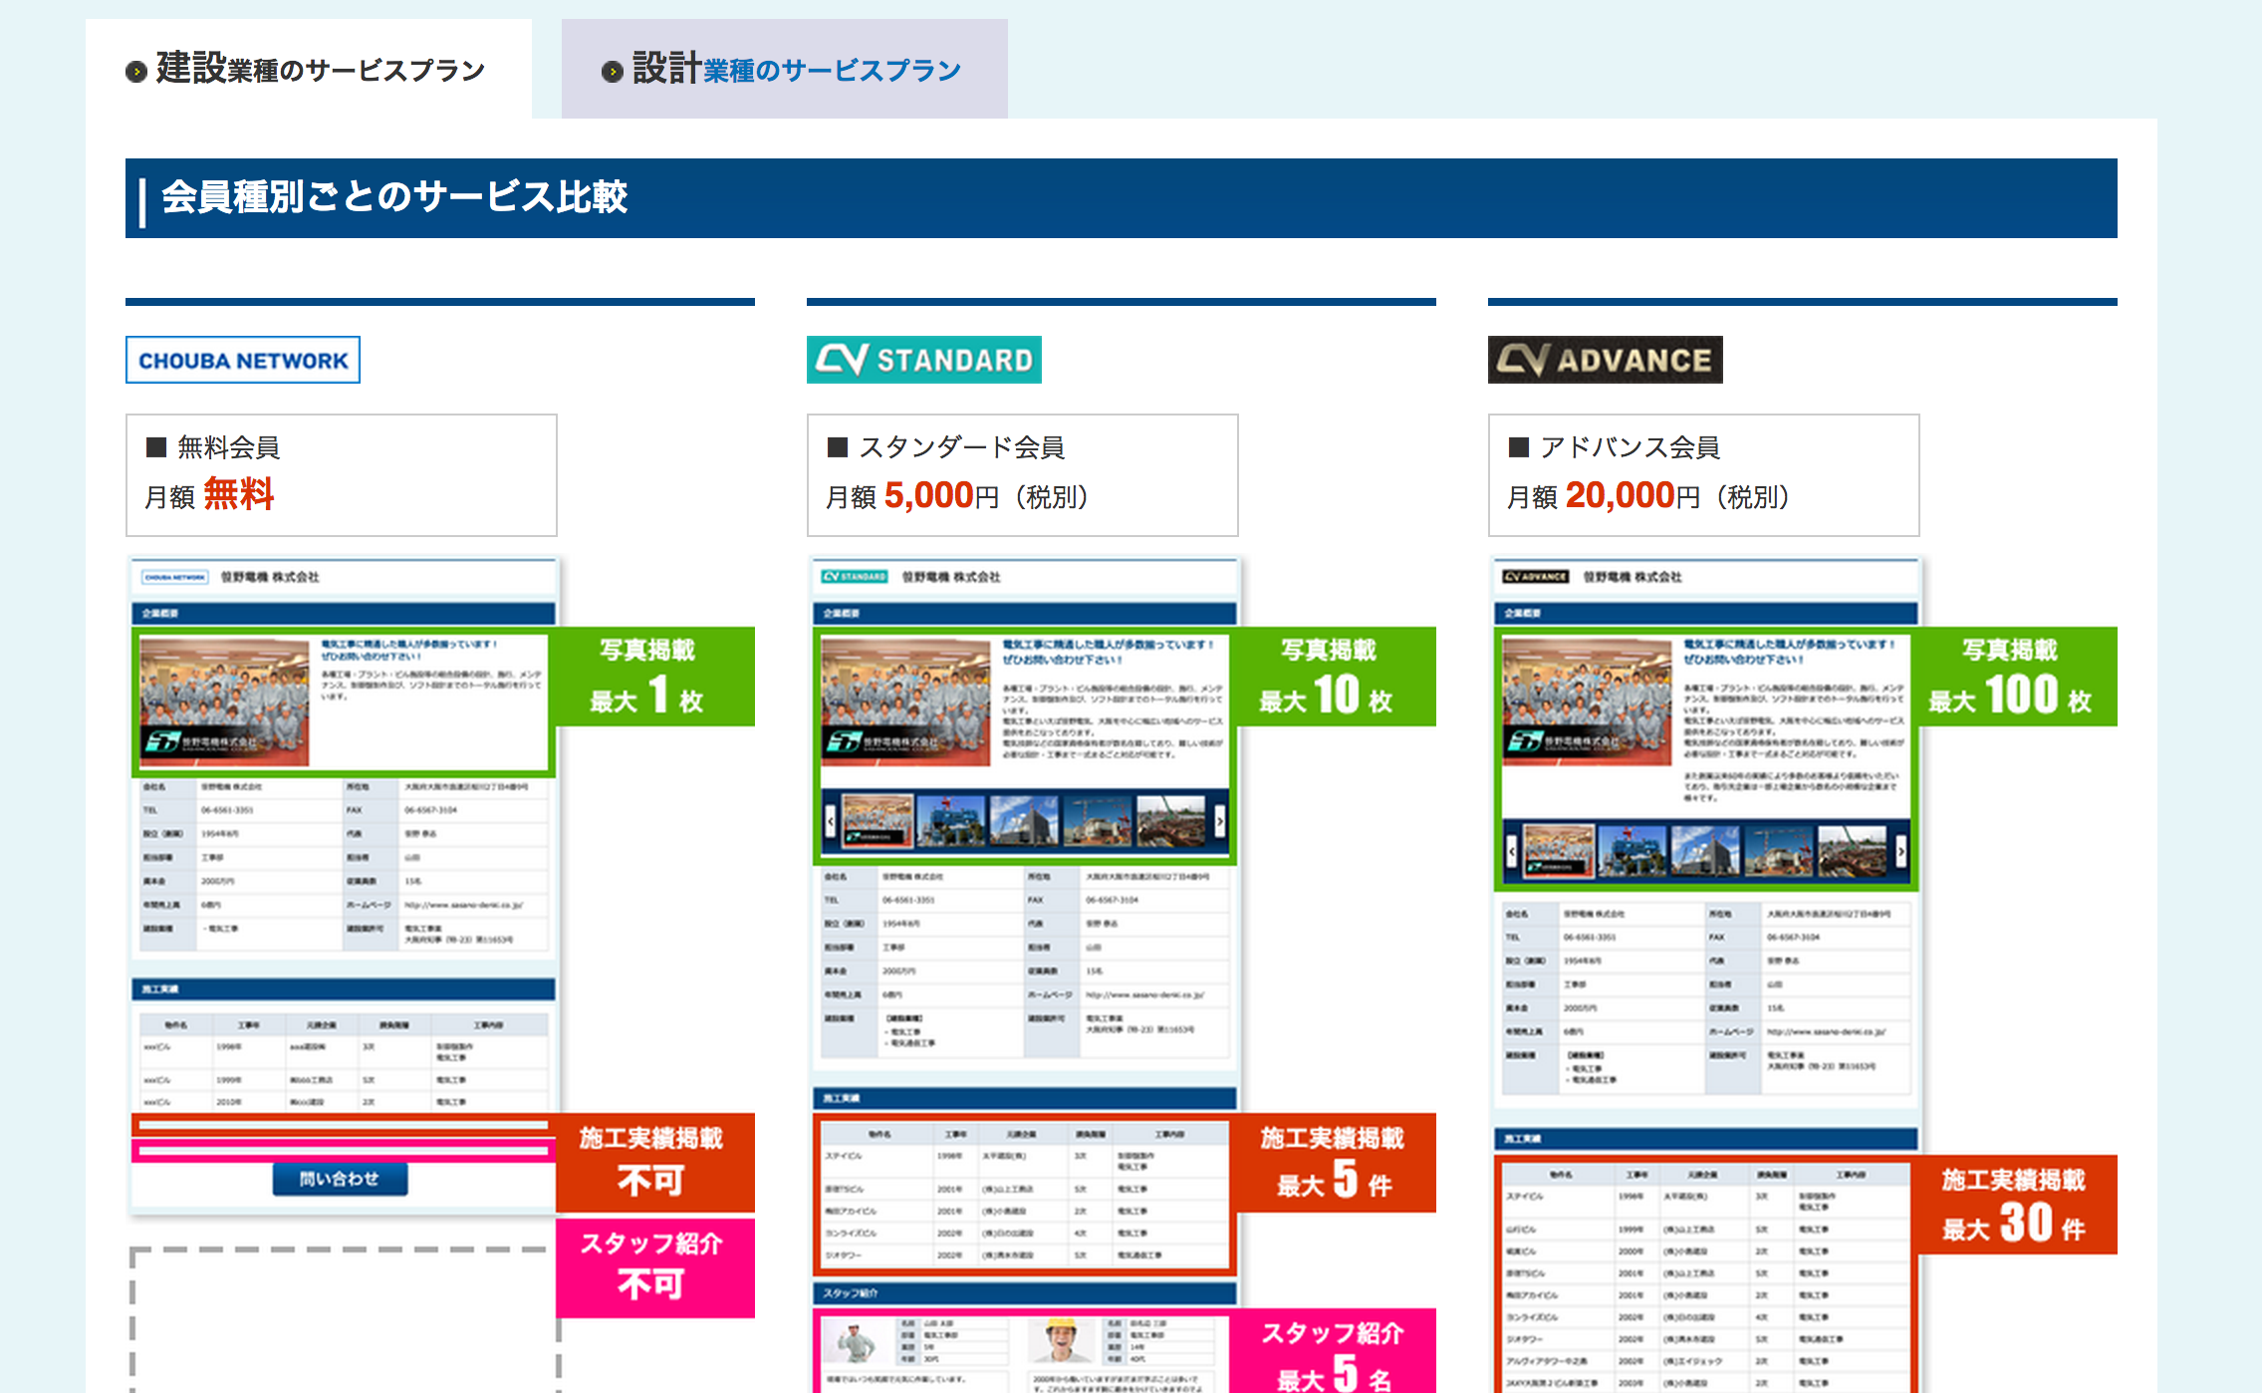
Task: Click the CV ADVANCE logo badge
Action: tap(1606, 360)
